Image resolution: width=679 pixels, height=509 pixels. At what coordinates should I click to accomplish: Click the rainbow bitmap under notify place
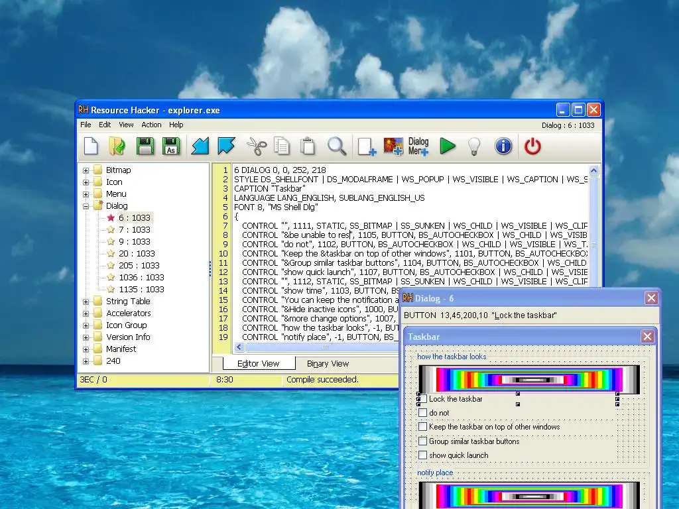[529, 496]
